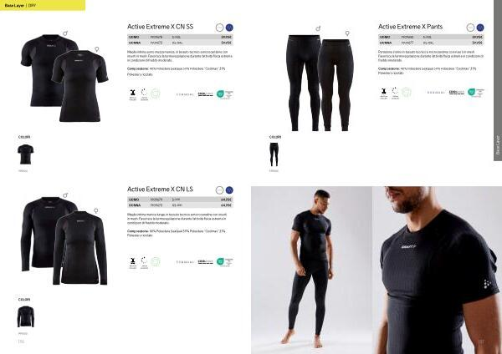
Task: Click the female symbol above the women's pants
Action: [347, 33]
